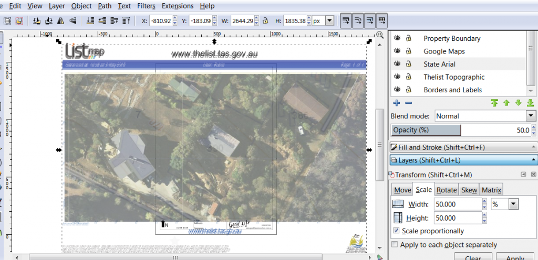Uncheck Scale proportionally checkbox
The height and width of the screenshot is (260, 538).
pyautogui.click(x=396, y=231)
